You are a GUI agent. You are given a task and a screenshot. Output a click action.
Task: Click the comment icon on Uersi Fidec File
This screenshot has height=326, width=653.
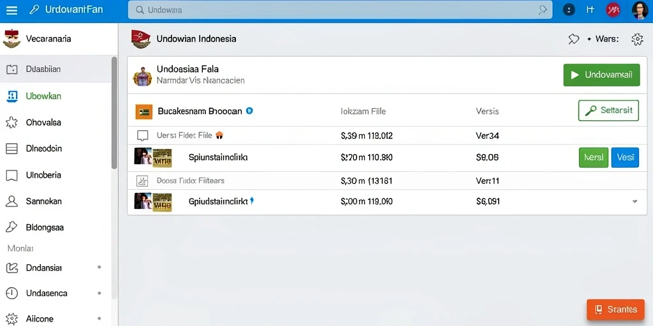click(143, 136)
